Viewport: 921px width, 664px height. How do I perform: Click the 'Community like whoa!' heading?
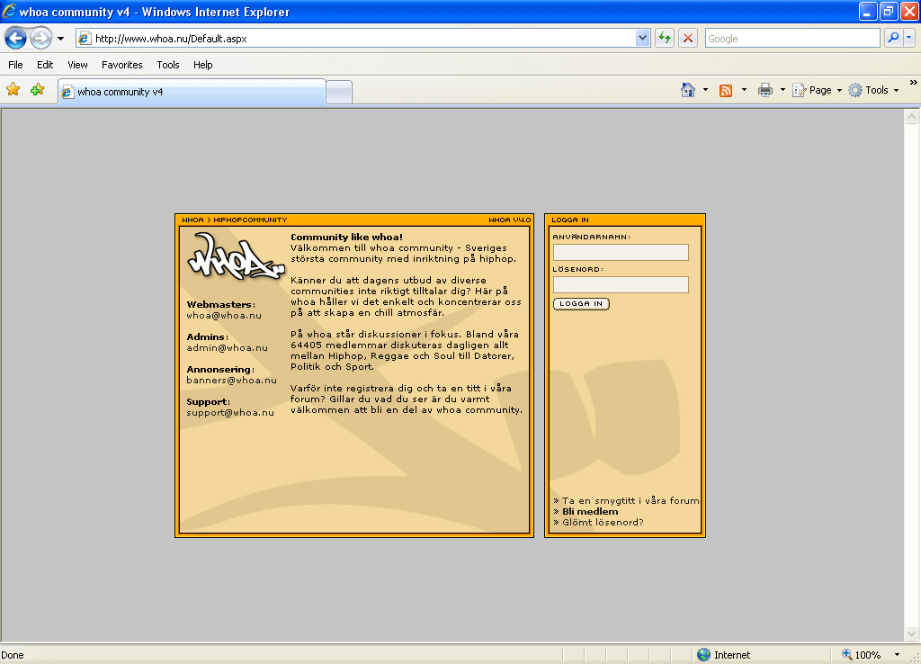(346, 237)
